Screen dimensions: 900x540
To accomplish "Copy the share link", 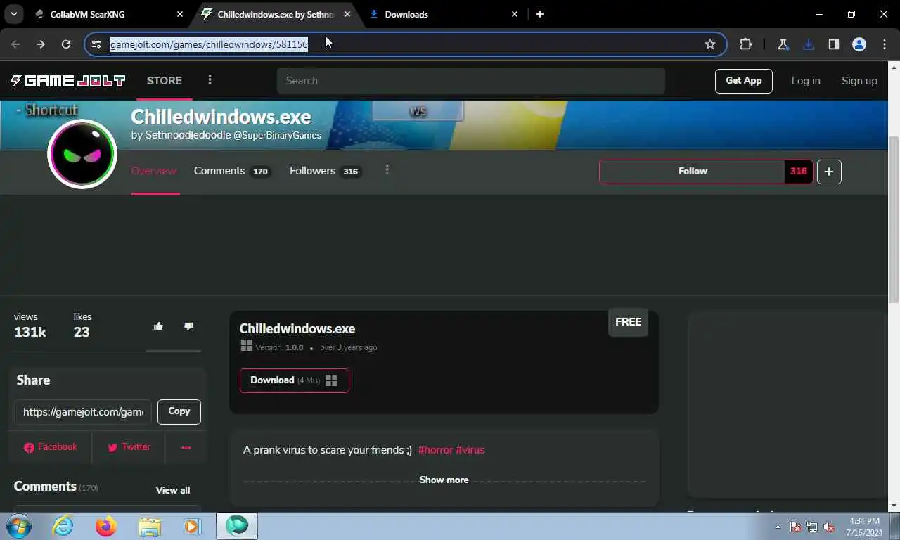I will point(179,412).
